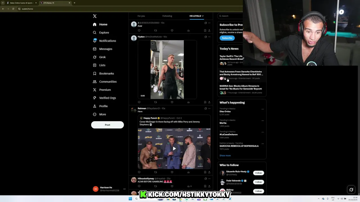Open more options on Rahman post
Image resolution: width=360 pixels, height=202 pixels.
(x=209, y=108)
